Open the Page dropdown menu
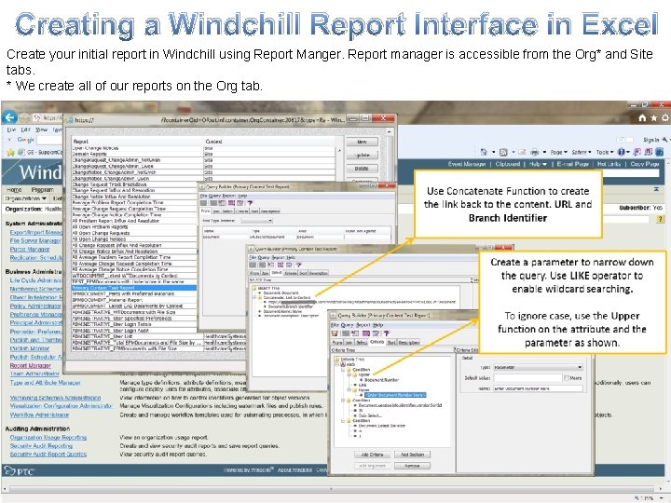This screenshot has height=503, width=671. [559, 152]
